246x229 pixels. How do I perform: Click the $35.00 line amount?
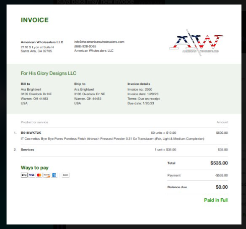click(223, 149)
